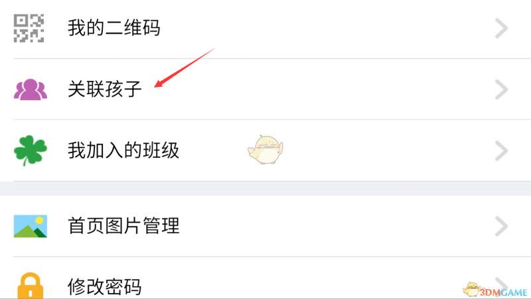Tap the gray section divider band
Viewport: 531px width, 299px height.
pos(265,188)
